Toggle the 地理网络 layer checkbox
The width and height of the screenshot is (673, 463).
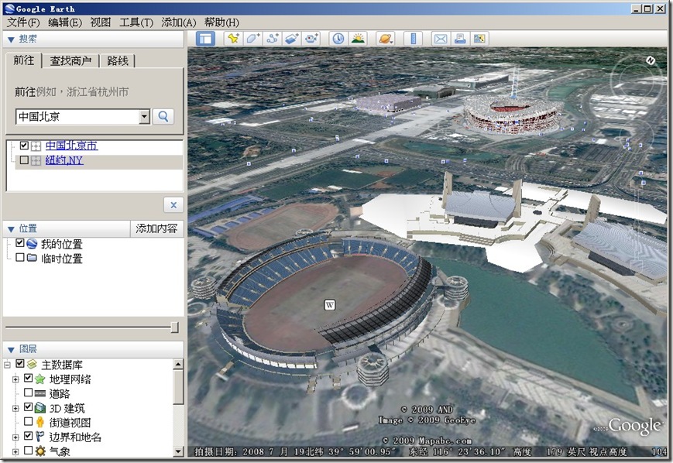pyautogui.click(x=29, y=378)
